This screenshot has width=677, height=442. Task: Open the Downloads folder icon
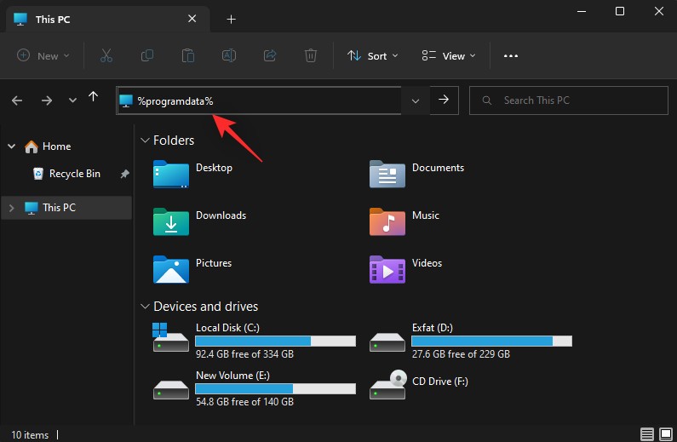click(171, 222)
